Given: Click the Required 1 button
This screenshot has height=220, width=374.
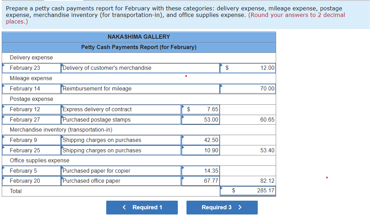Looking at the screenshot, I should (142, 207).
